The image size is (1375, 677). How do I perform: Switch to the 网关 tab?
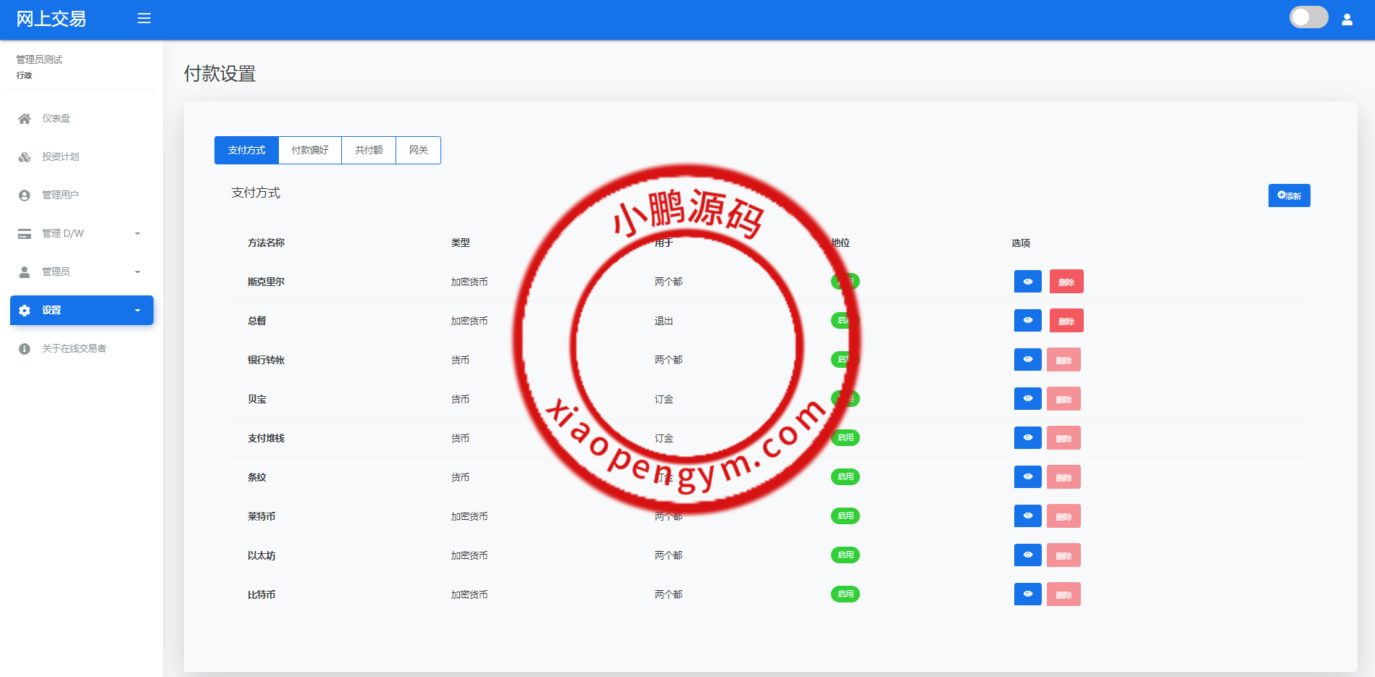click(418, 151)
